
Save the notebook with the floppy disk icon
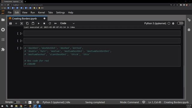point(10,23)
